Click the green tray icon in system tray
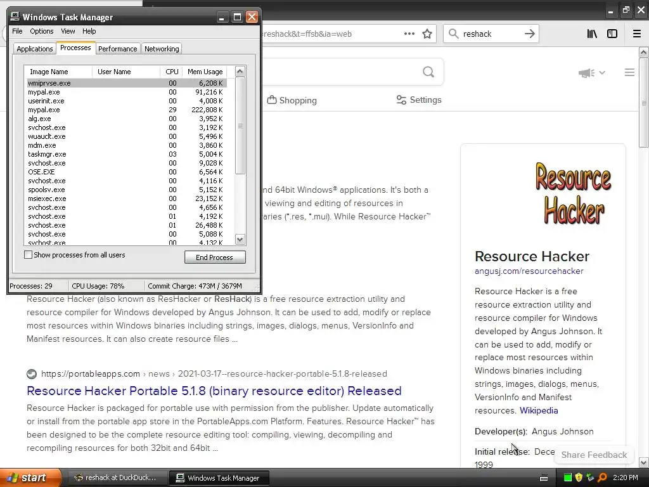 coord(568,477)
